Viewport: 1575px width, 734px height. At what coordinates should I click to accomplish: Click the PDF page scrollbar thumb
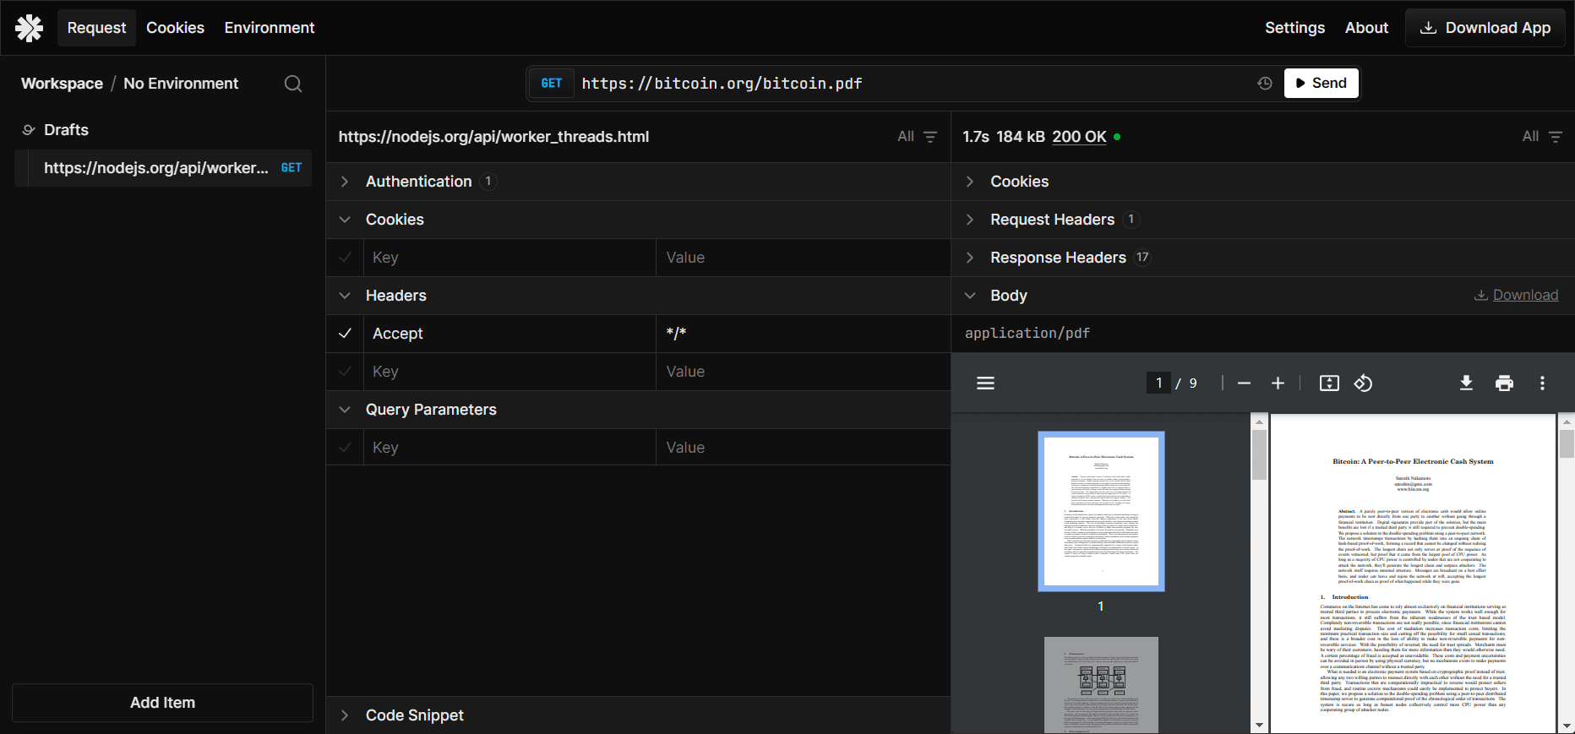[1567, 443]
